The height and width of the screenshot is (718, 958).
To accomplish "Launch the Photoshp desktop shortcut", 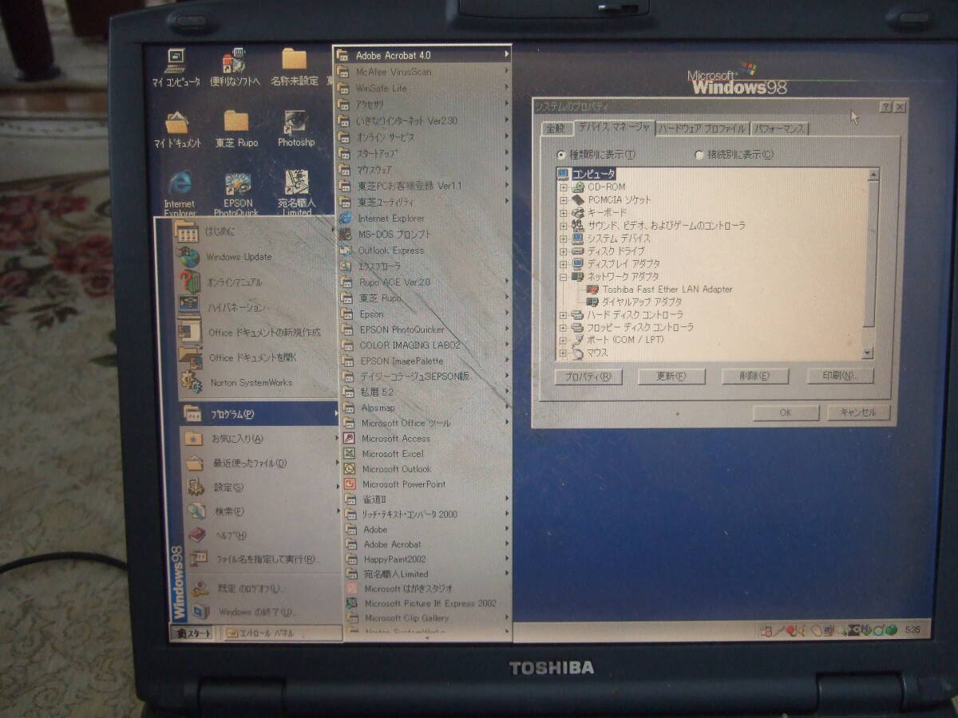I will [x=296, y=128].
